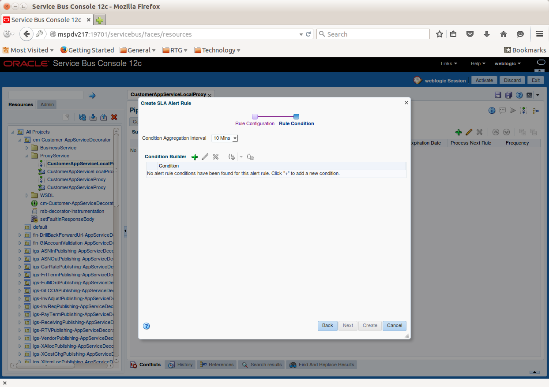Click the weblogic Session clock icon
The width and height of the screenshot is (549, 387).
click(x=417, y=80)
